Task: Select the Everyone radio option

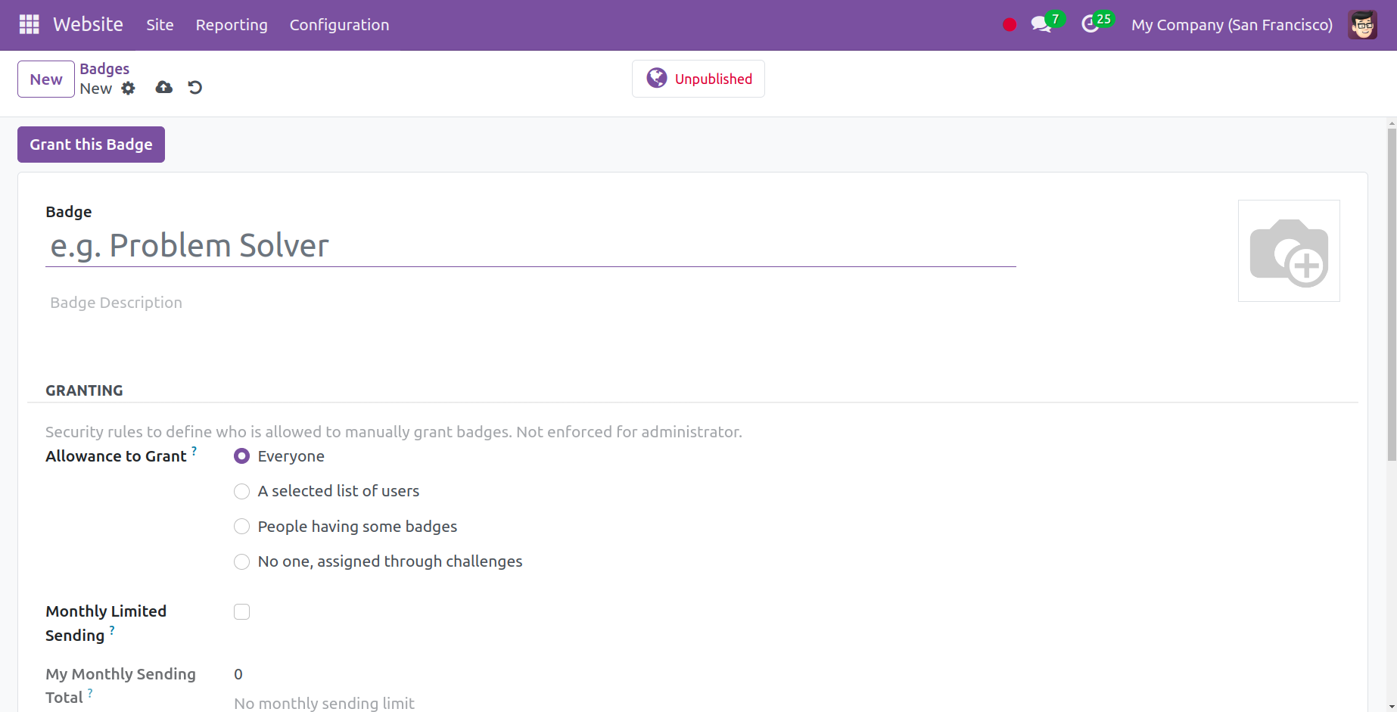Action: 242,456
